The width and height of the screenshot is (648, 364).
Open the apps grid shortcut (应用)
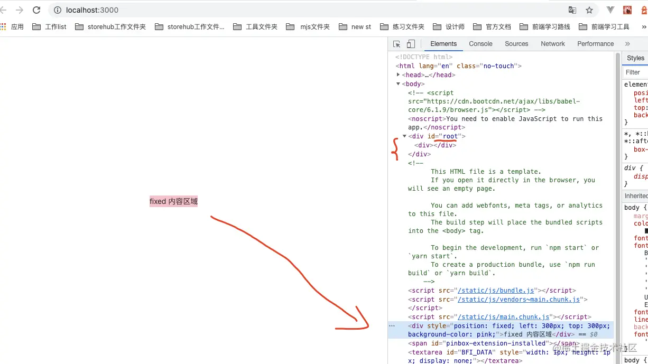pos(12,26)
